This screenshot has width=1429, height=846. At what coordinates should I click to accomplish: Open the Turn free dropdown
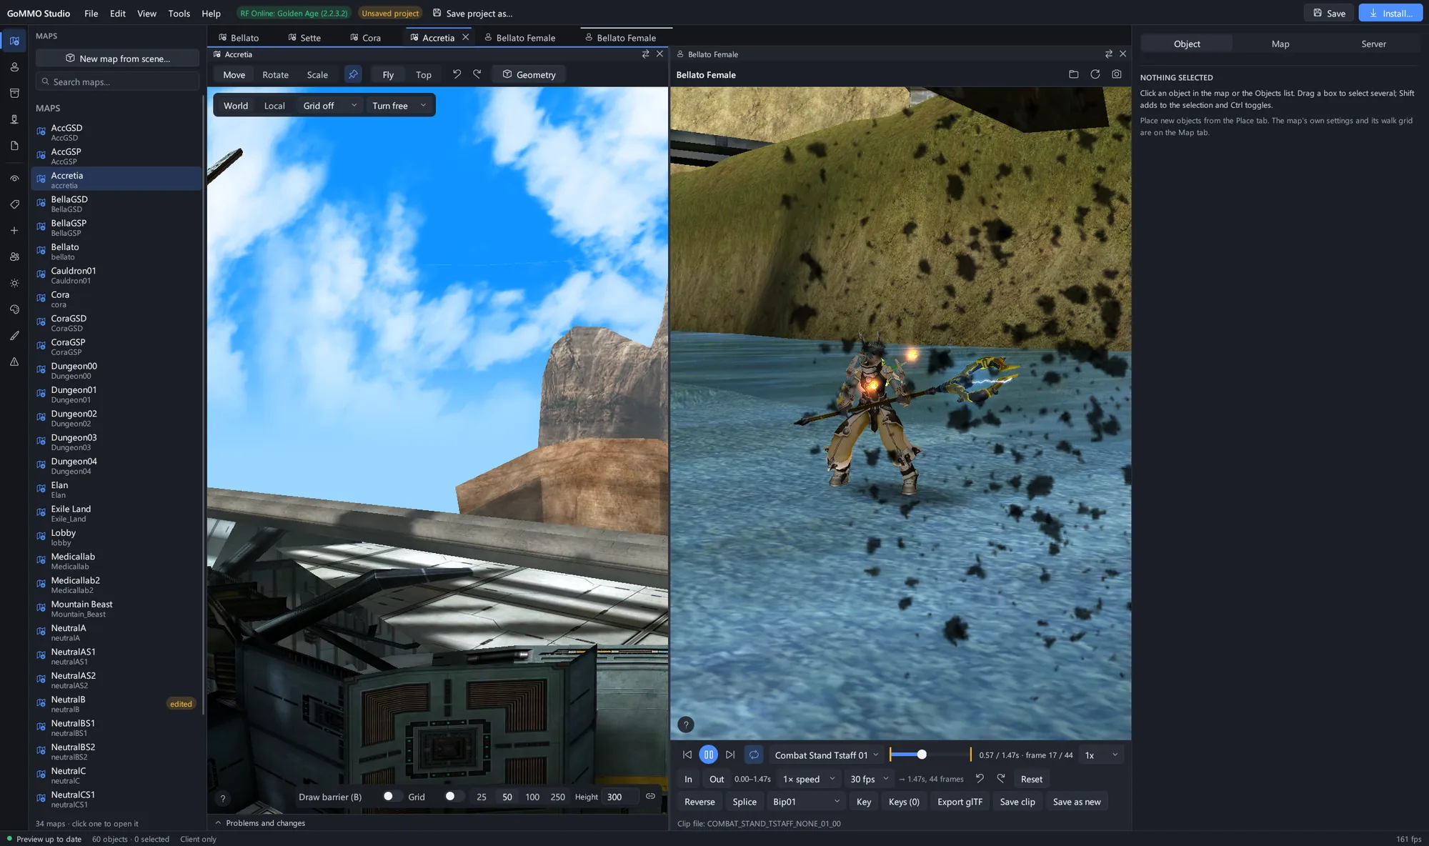tap(399, 106)
